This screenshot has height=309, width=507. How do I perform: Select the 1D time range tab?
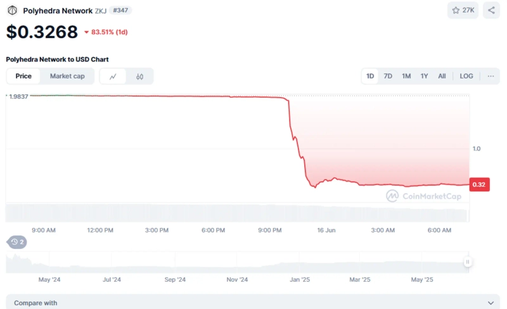click(x=370, y=76)
